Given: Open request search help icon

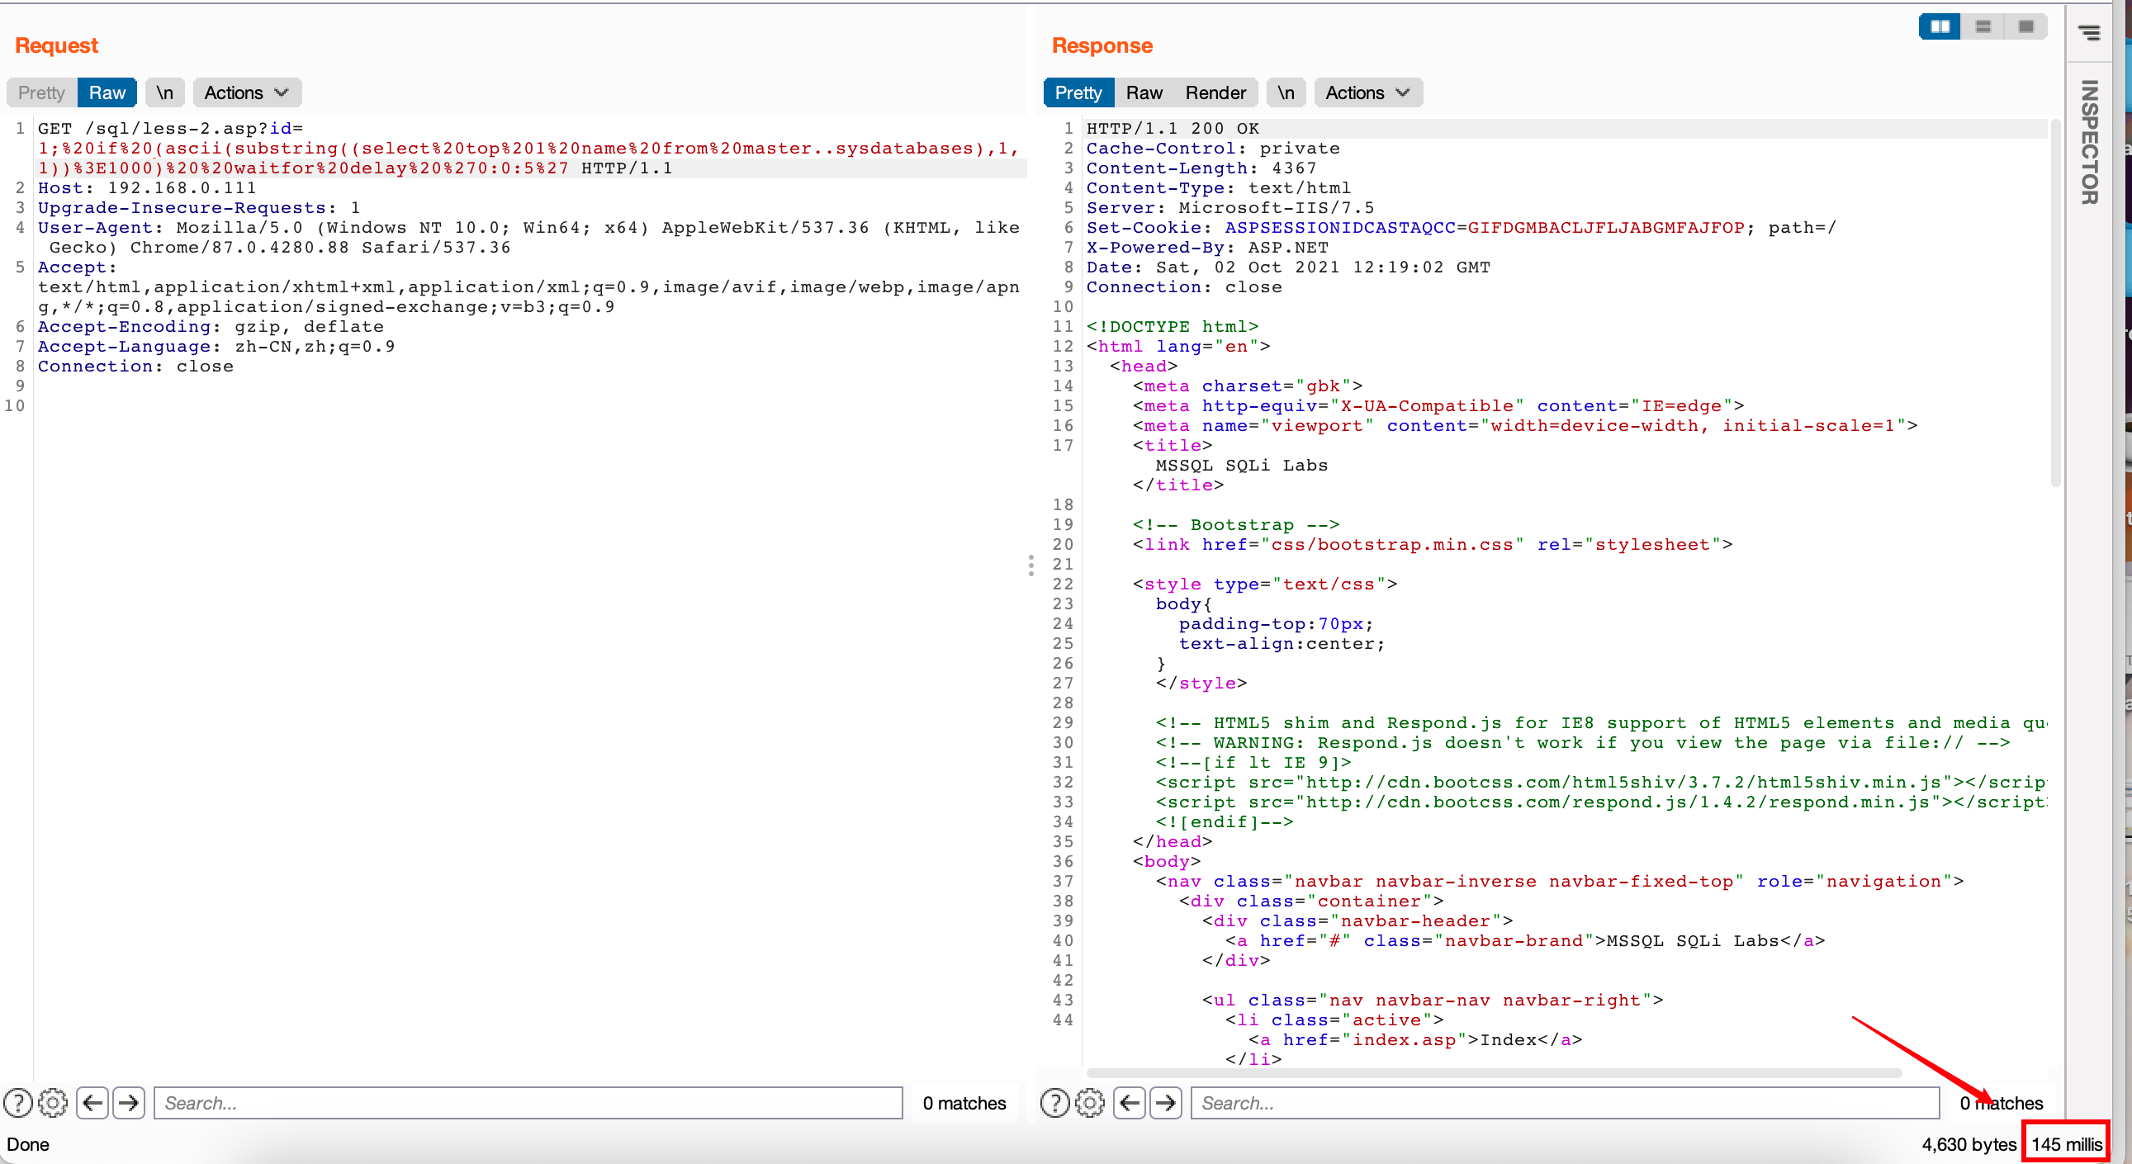Looking at the screenshot, I should [x=18, y=1103].
